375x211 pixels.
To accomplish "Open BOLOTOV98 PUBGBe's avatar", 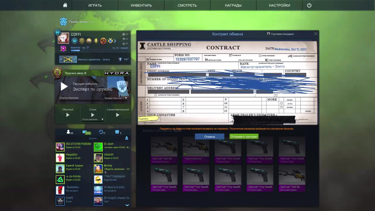I will click(x=60, y=147).
